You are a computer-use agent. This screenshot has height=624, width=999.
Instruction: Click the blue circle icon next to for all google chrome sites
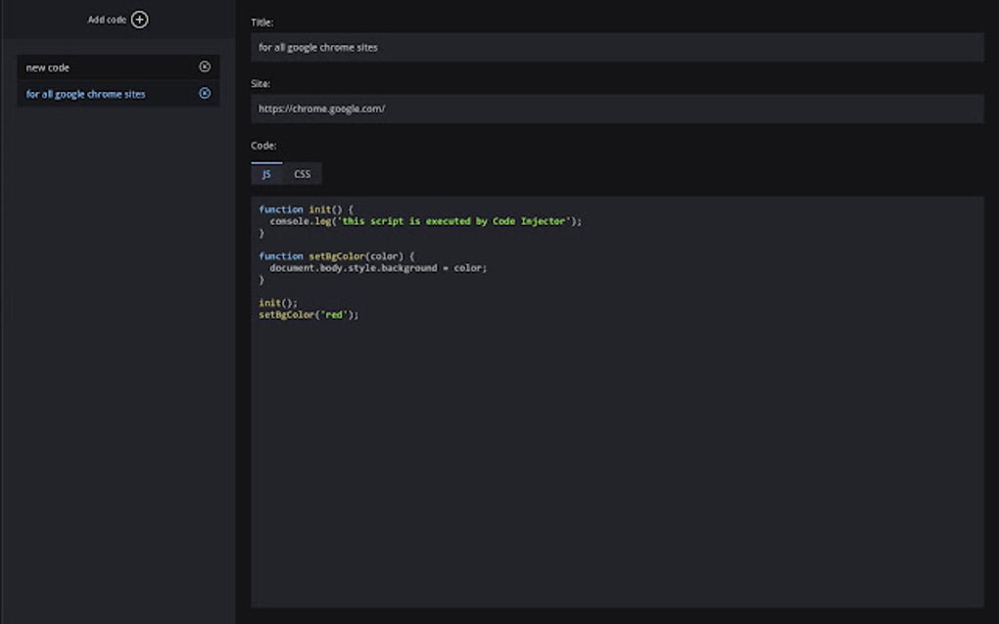(x=204, y=93)
